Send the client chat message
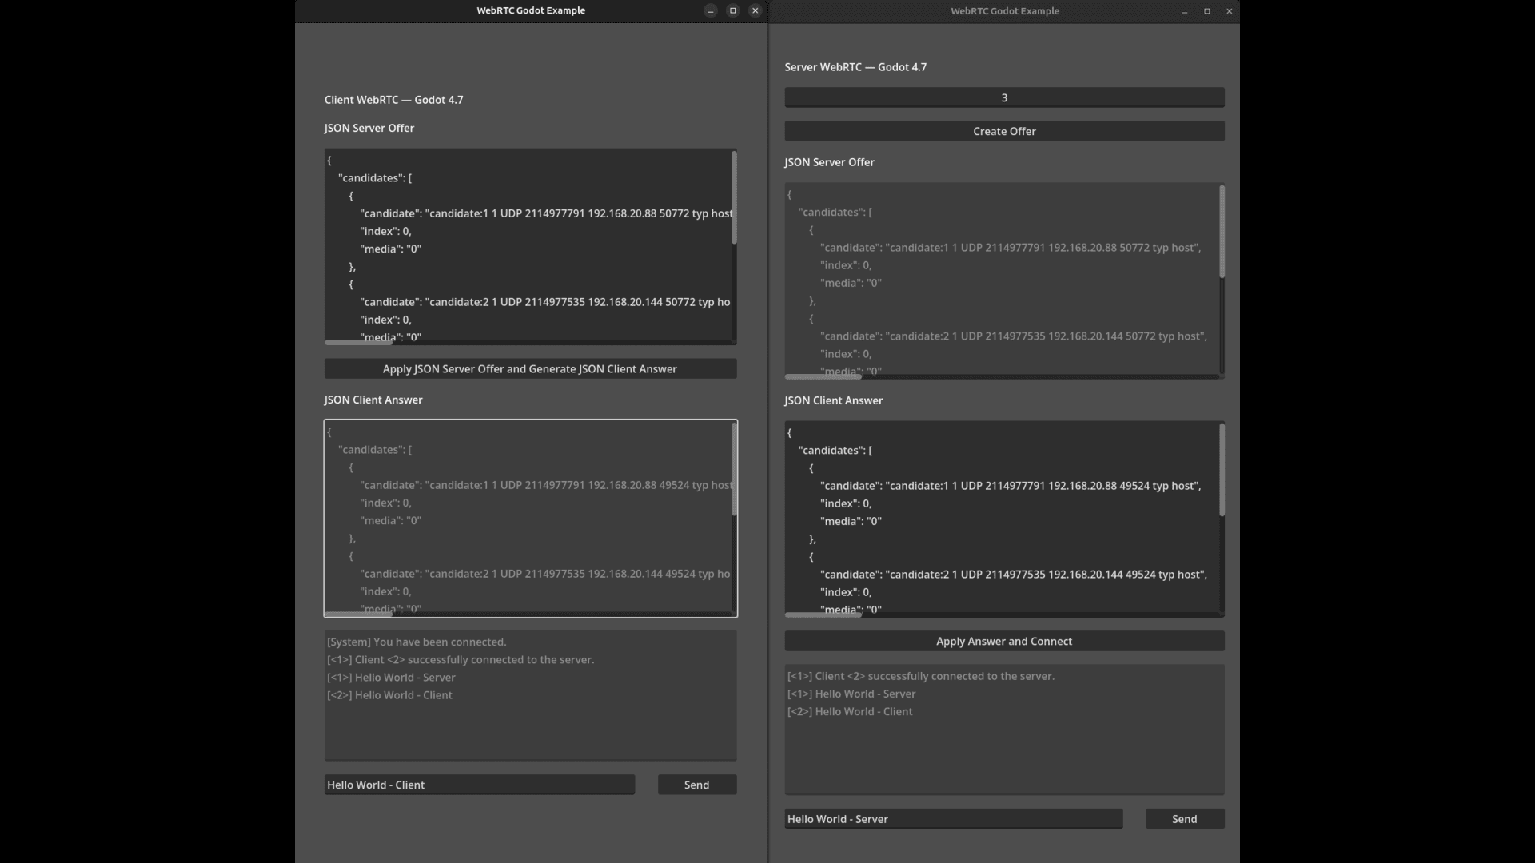 tap(697, 785)
